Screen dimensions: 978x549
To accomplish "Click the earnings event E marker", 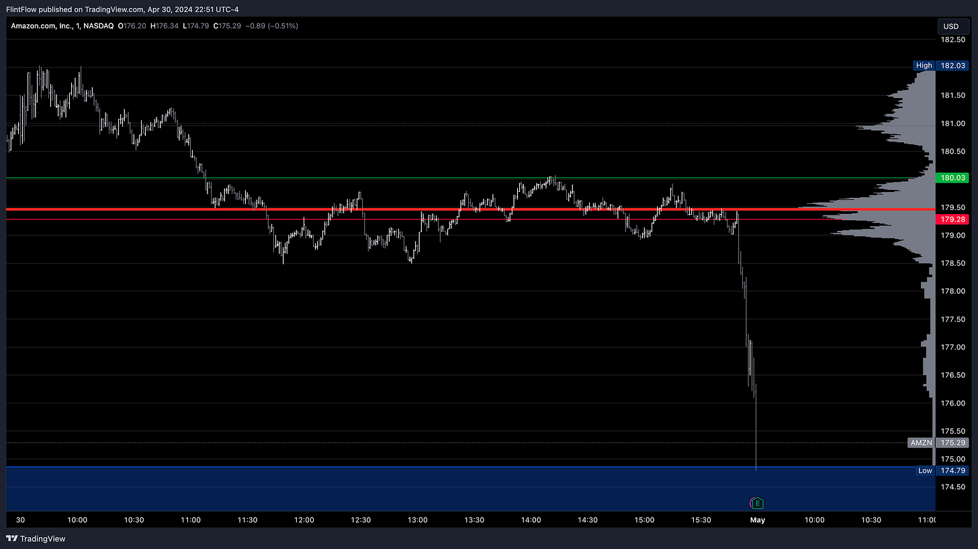I will (x=758, y=503).
